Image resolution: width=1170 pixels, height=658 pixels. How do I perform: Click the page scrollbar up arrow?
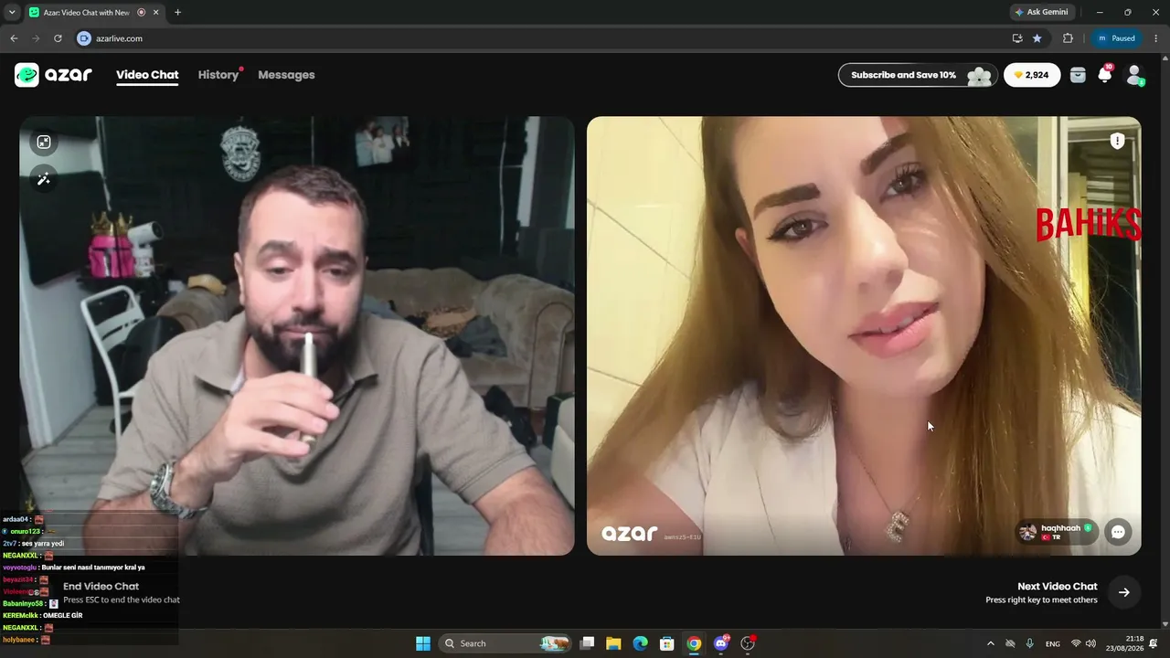click(x=1165, y=58)
